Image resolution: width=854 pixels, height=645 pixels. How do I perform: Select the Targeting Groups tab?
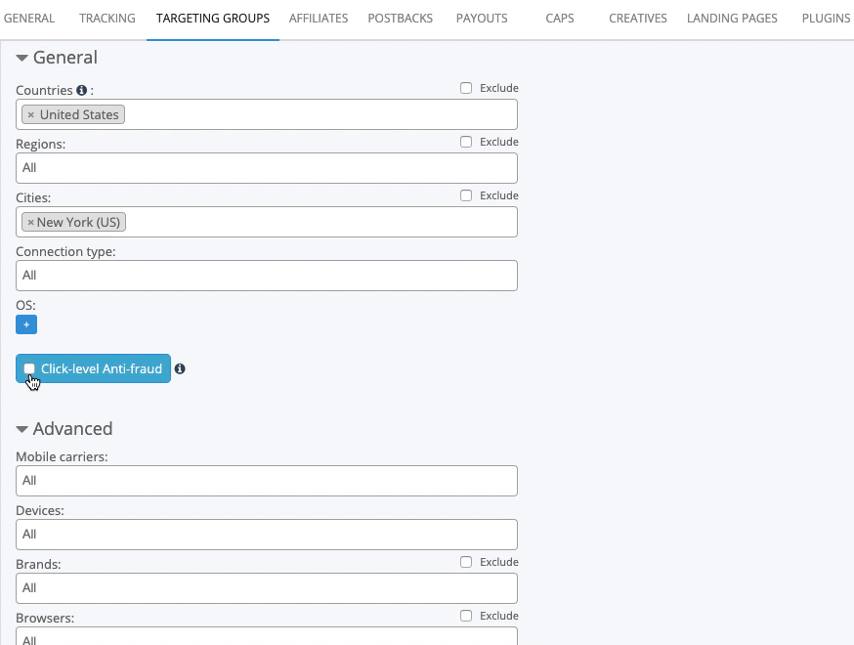[213, 19]
